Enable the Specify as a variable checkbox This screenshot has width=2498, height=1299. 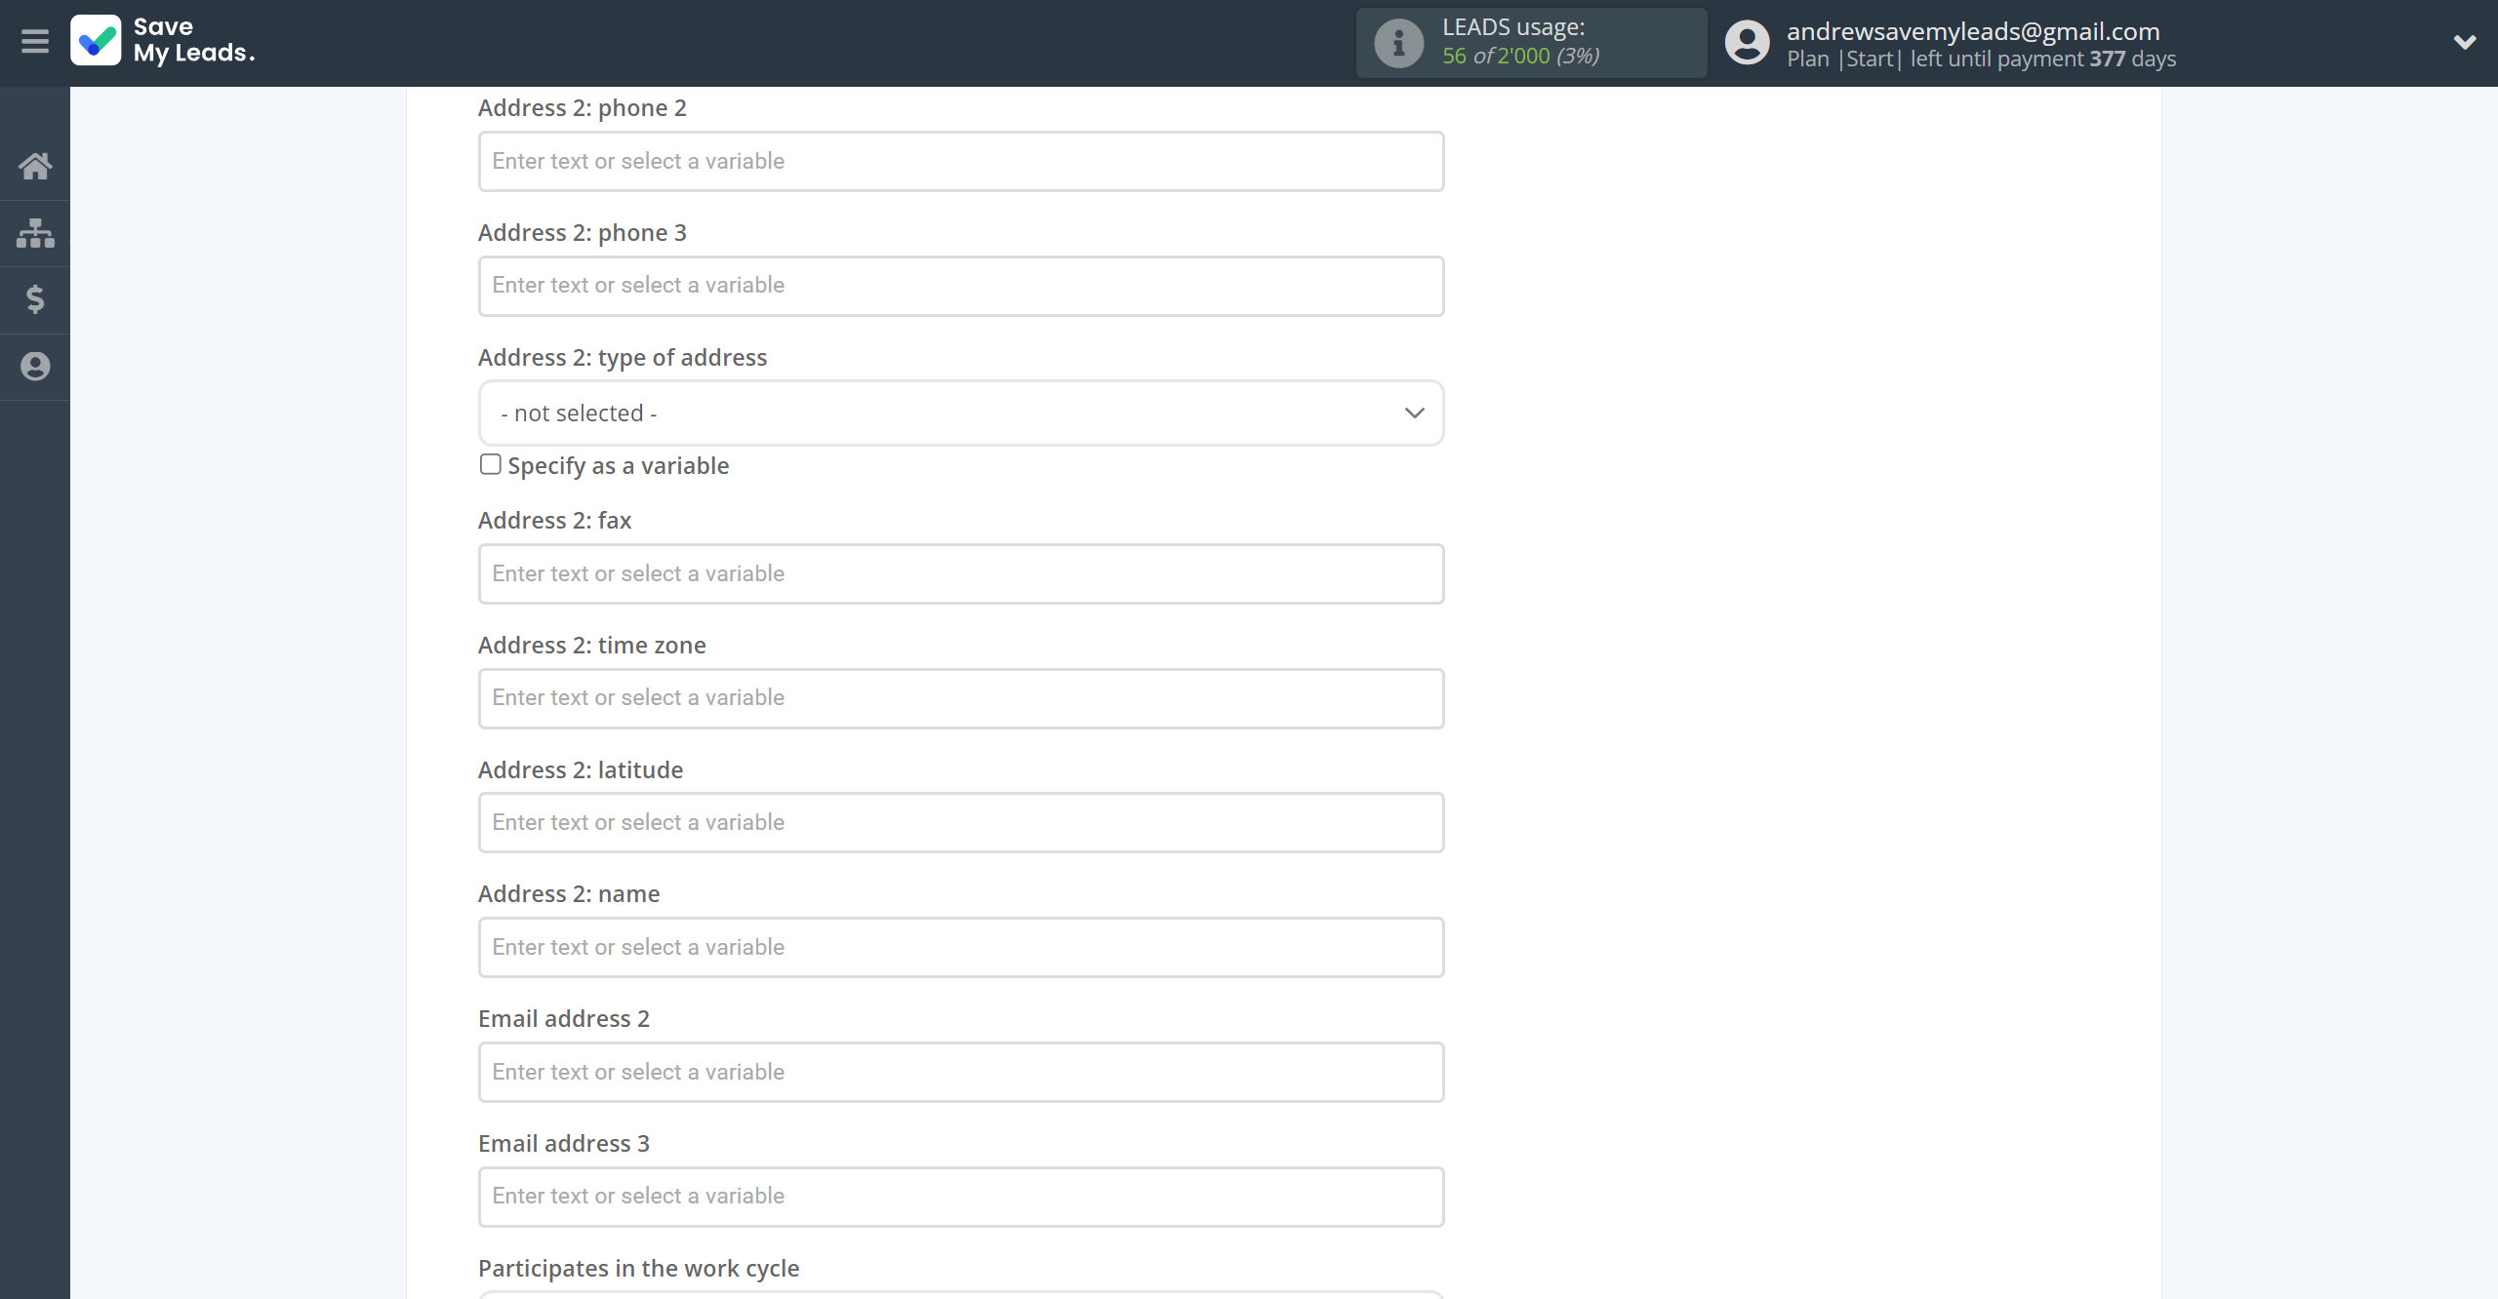(x=490, y=465)
